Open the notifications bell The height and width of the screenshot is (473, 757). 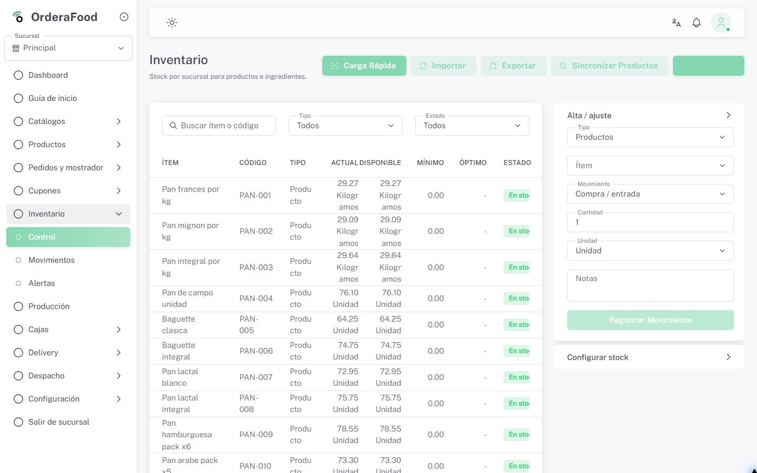[697, 23]
